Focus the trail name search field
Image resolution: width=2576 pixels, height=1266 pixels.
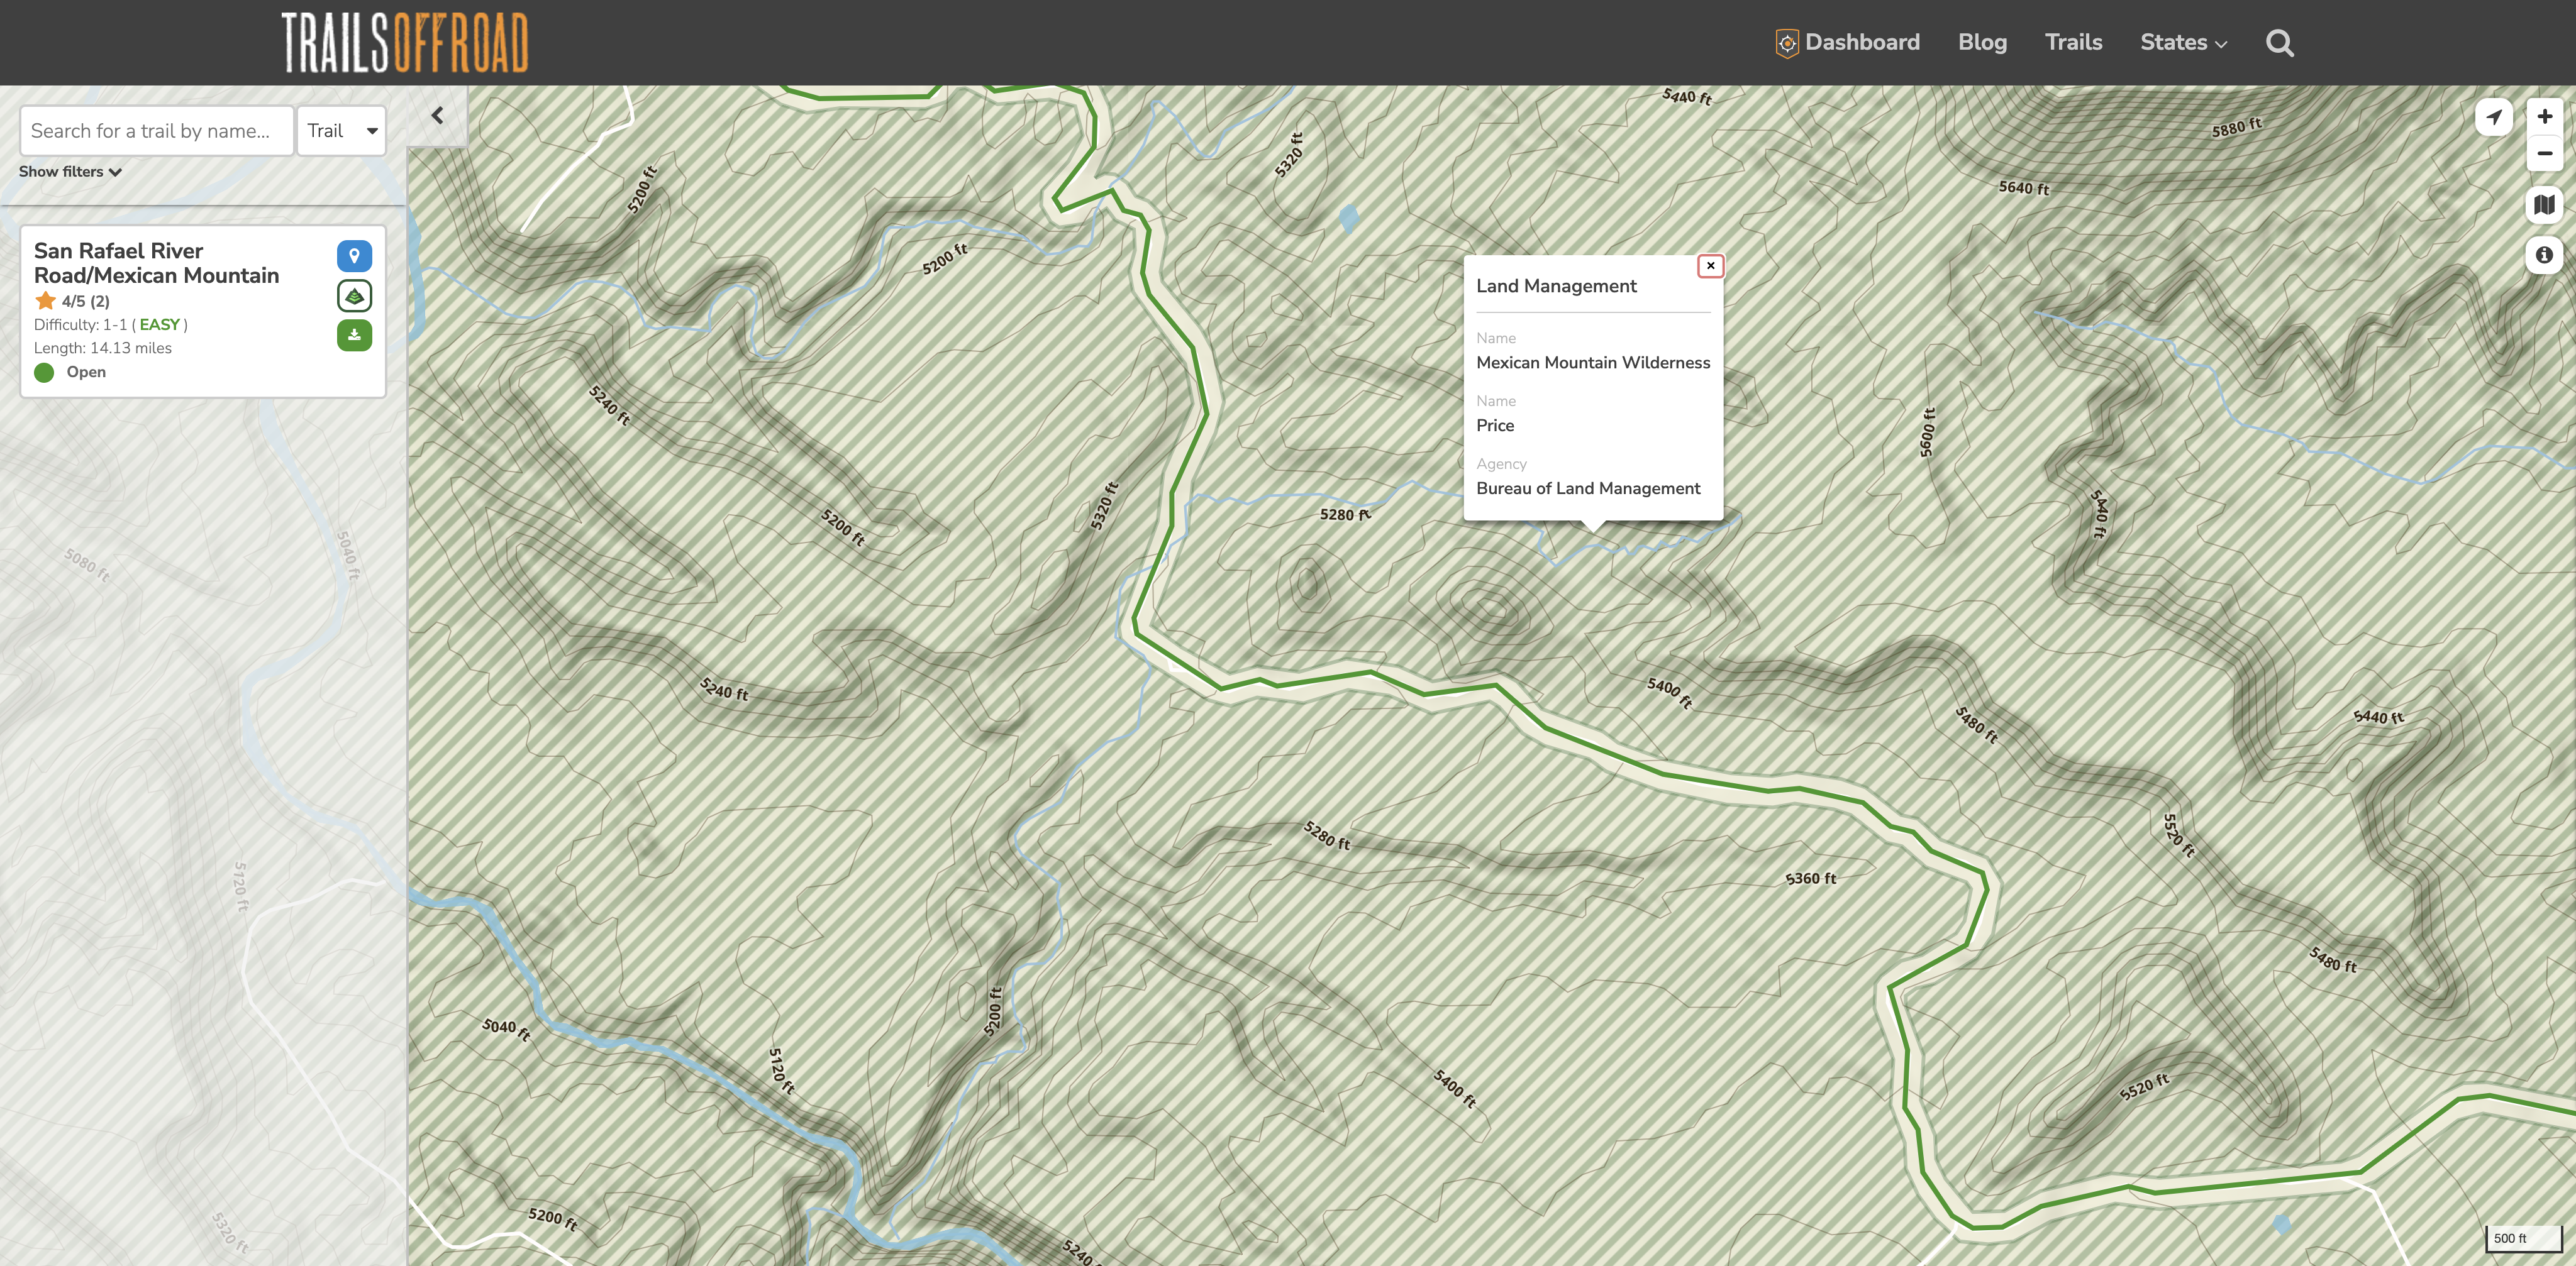[157, 131]
